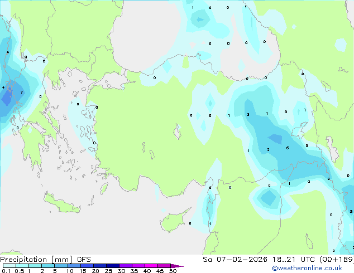Viewport: 354px width, 273px height.
Task: Click the 2–5 mm legend swatch
Action: tap(48, 266)
